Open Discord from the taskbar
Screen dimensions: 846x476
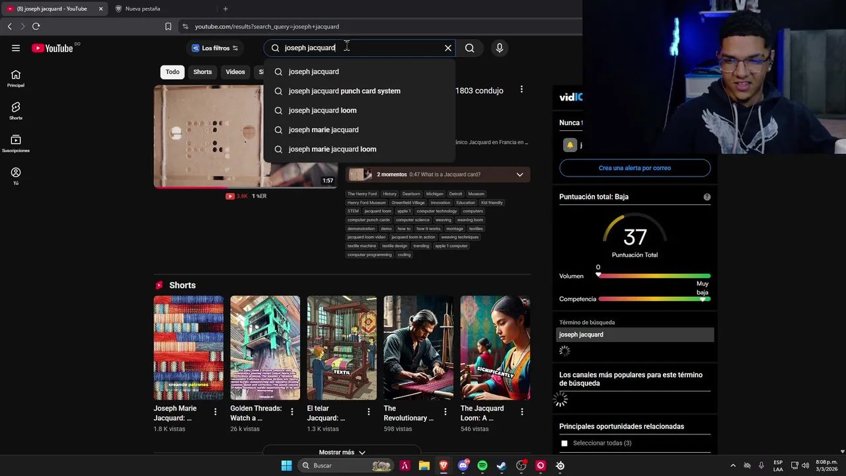click(x=463, y=465)
